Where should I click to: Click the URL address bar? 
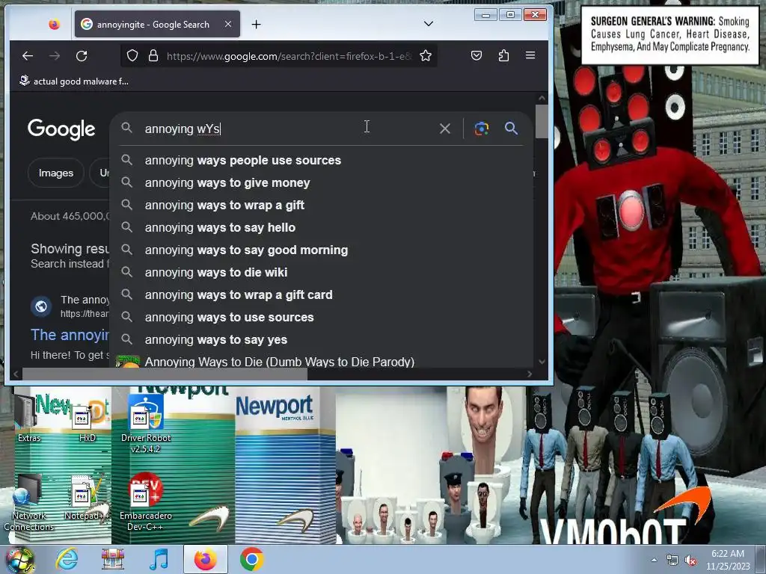click(x=288, y=56)
